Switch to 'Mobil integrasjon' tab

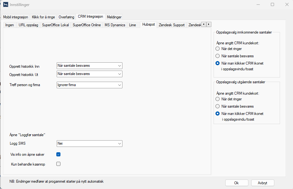tap(16, 17)
